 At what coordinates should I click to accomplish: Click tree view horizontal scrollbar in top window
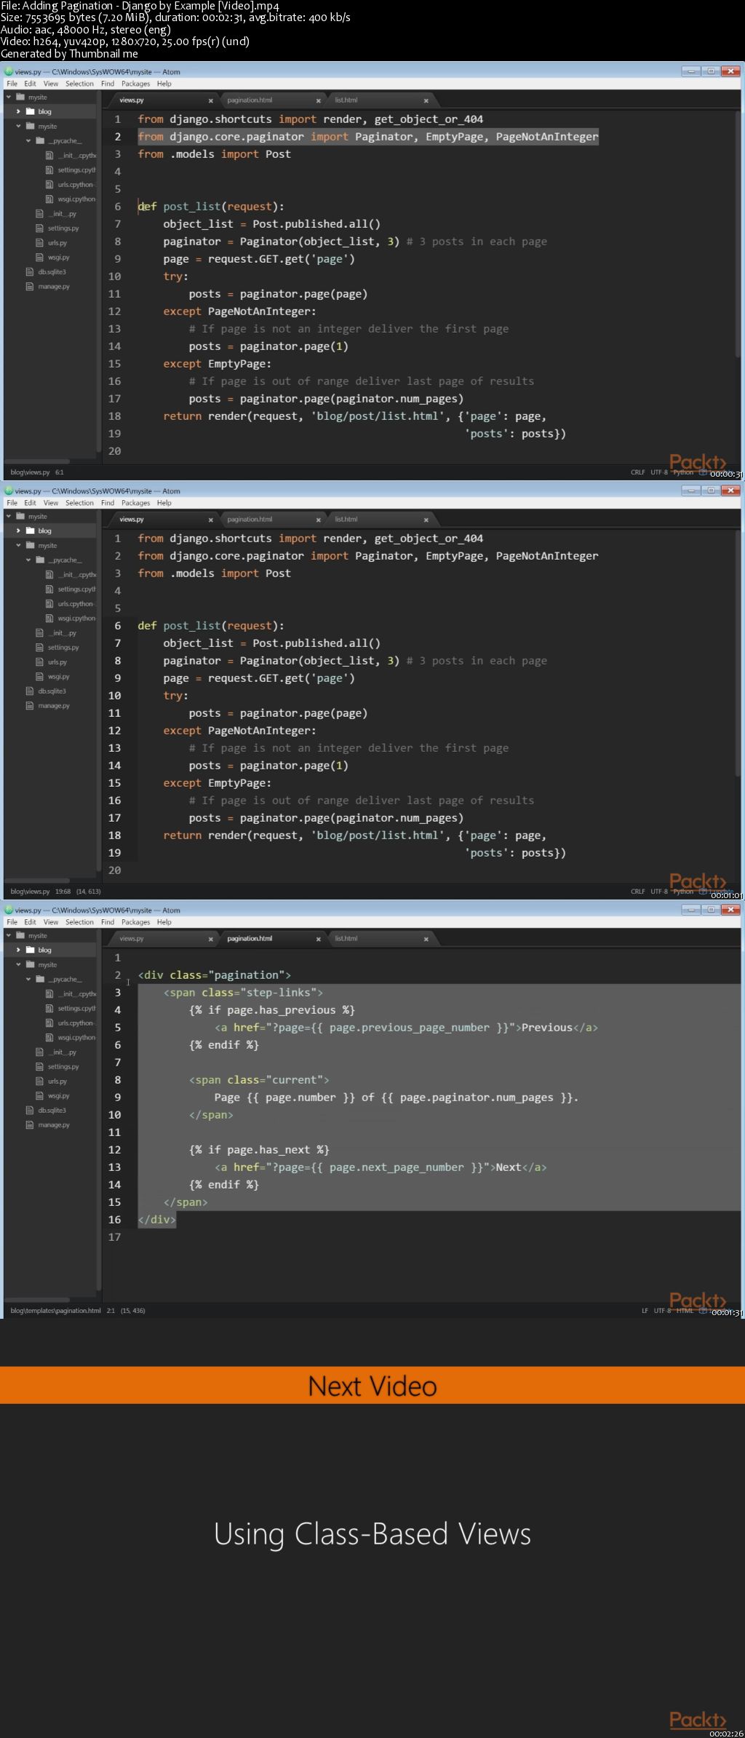coord(39,461)
